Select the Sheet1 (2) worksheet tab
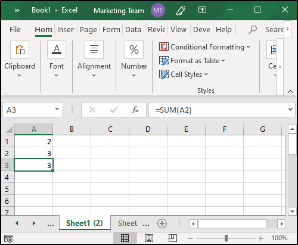 click(85, 223)
